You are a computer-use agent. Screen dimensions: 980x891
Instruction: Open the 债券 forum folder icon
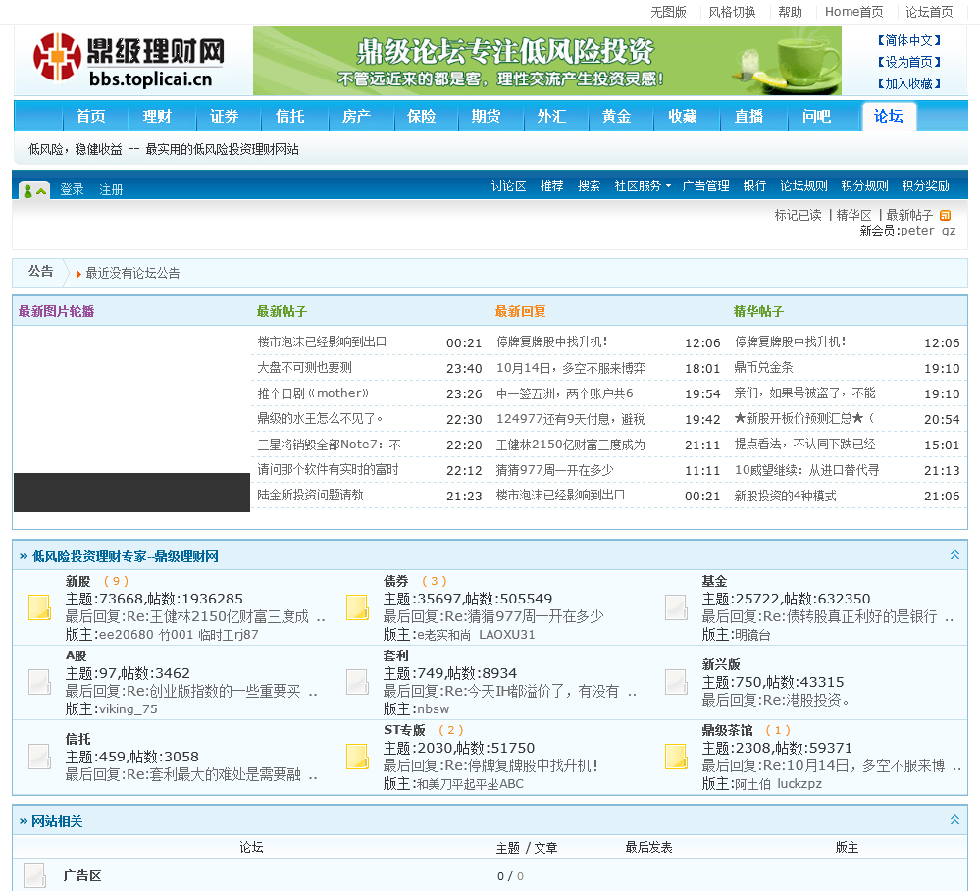tap(357, 607)
